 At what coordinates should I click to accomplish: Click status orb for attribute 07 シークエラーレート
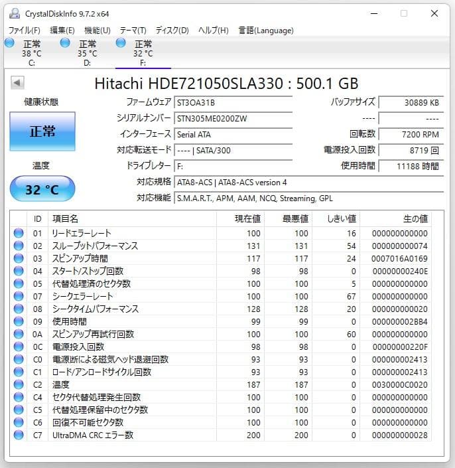19,296
